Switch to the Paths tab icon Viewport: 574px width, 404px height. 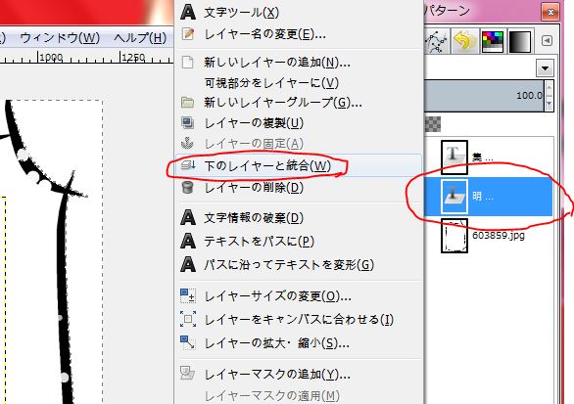[x=436, y=41]
